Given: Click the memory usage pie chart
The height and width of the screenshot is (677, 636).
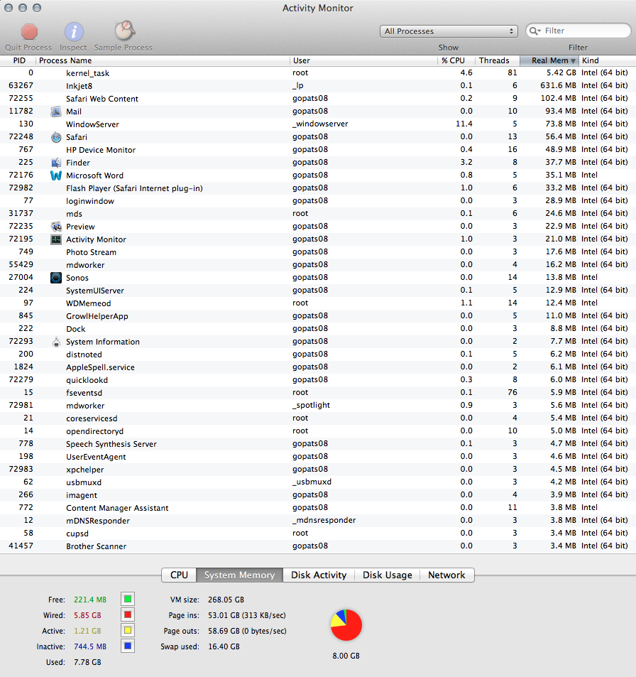Looking at the screenshot, I should 346,624.
